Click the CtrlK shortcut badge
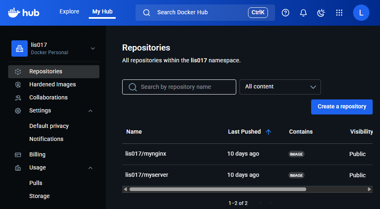The width and height of the screenshot is (380, 209). click(258, 13)
